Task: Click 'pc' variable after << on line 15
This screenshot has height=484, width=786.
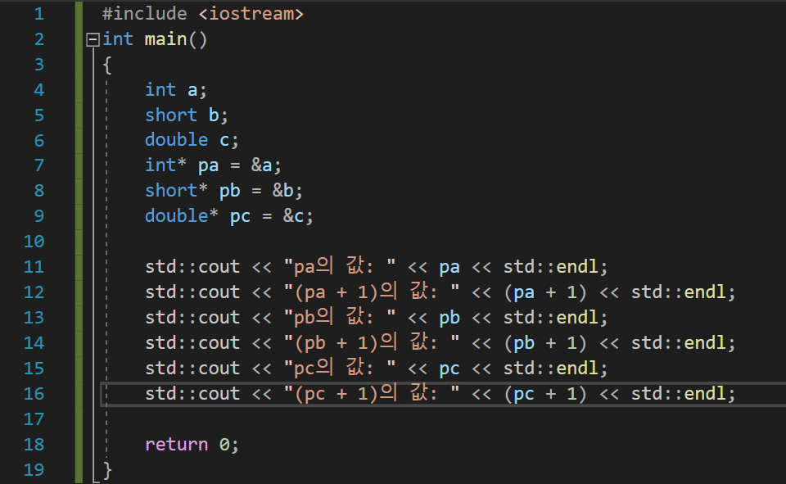Action: (x=449, y=369)
